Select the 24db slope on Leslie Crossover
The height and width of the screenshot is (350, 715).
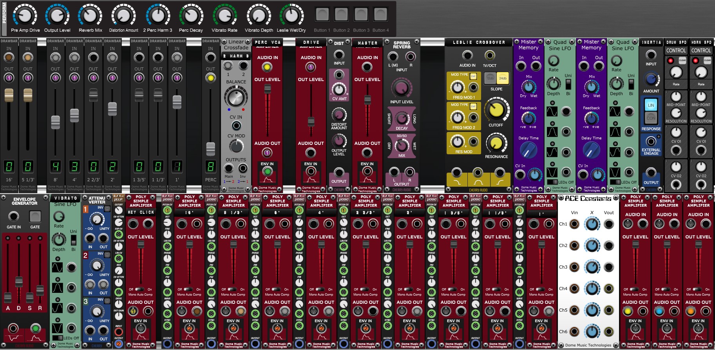click(503, 78)
